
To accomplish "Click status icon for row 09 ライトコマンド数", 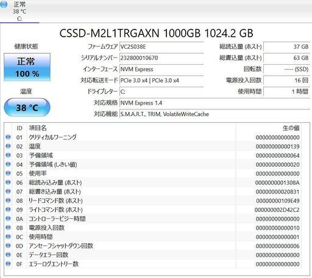I will pos(8,210).
